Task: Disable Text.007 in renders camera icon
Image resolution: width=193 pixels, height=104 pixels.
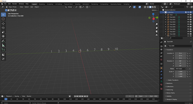Action: [190, 32]
